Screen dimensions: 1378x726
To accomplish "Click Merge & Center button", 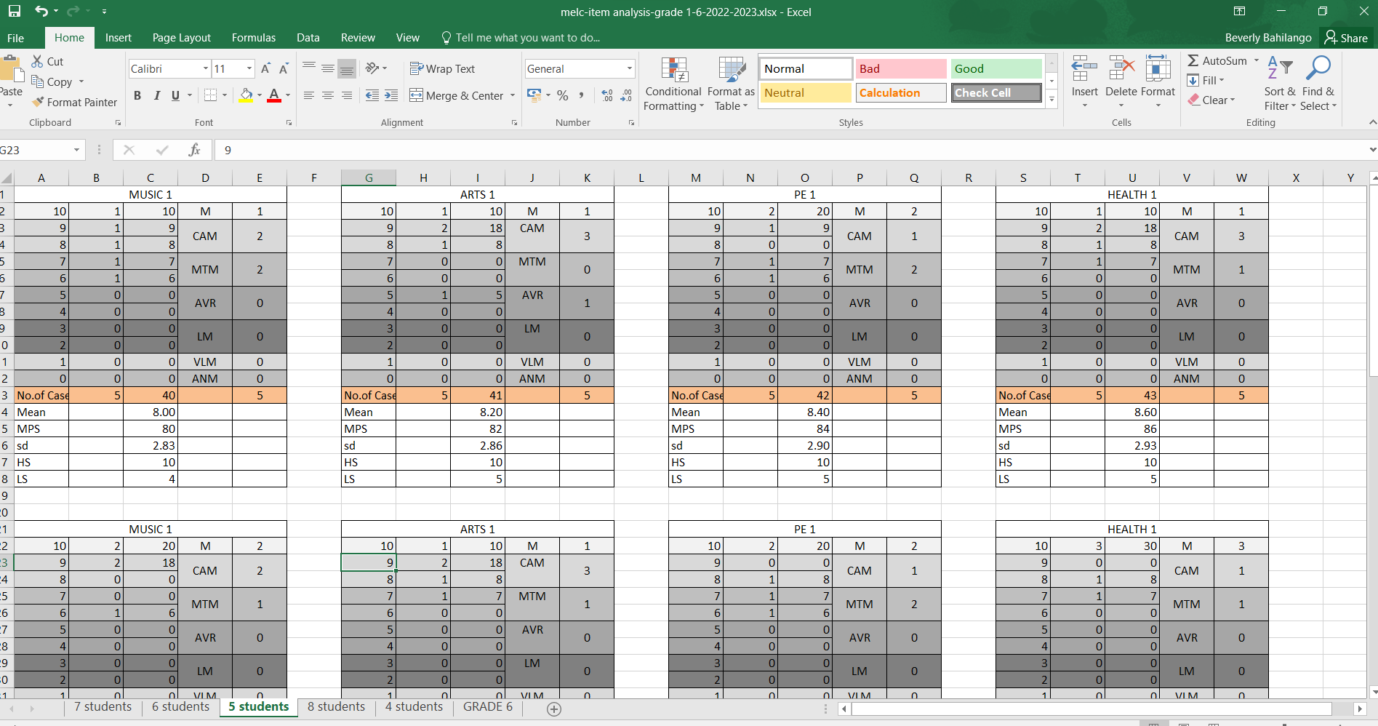I will click(x=457, y=95).
